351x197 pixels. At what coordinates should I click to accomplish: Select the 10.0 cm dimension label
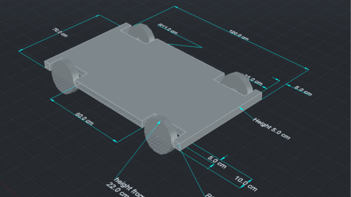pyautogui.click(x=246, y=183)
